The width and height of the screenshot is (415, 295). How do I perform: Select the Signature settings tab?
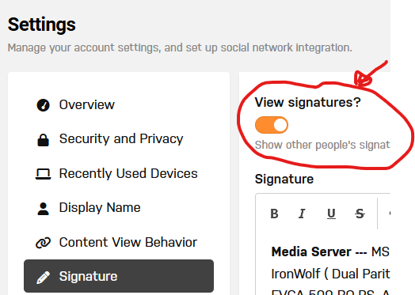pos(119,276)
